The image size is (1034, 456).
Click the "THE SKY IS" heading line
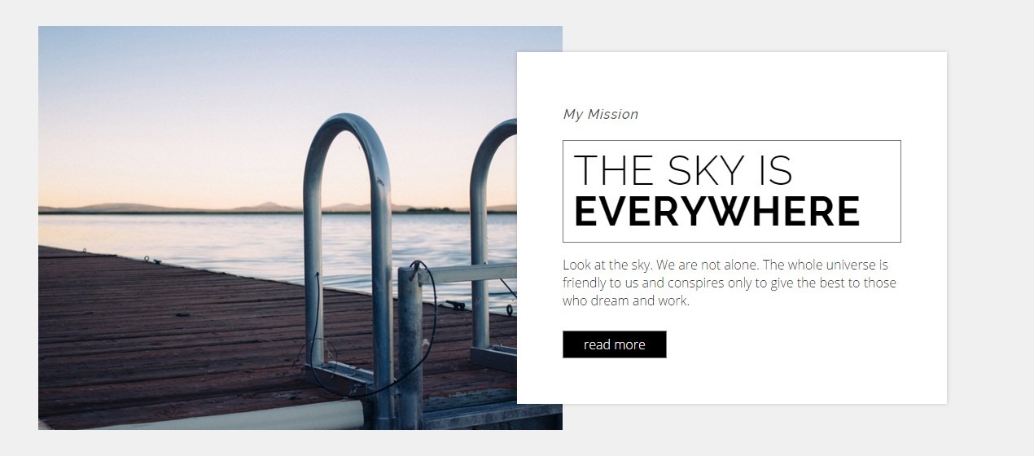point(683,170)
